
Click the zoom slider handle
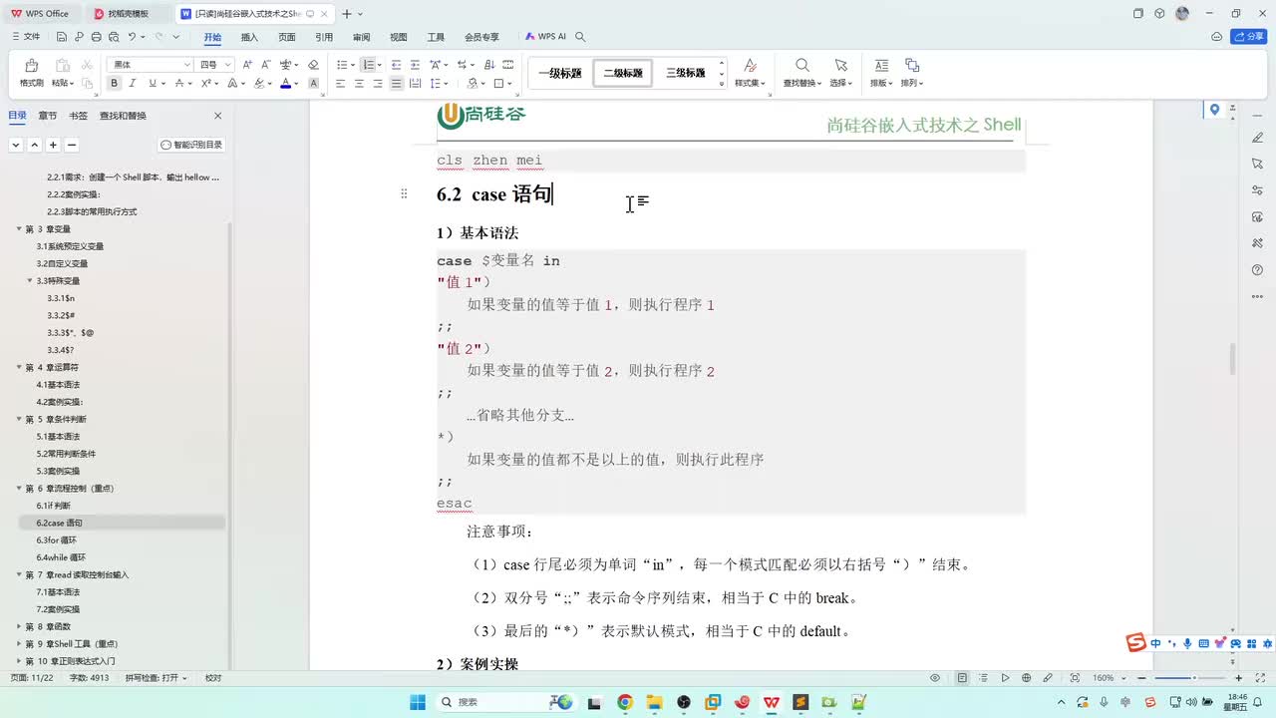(x=1194, y=678)
